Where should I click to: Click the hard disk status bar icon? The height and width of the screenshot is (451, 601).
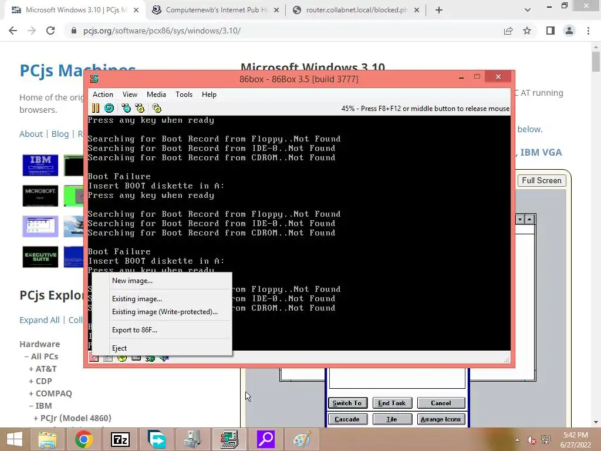click(x=136, y=358)
